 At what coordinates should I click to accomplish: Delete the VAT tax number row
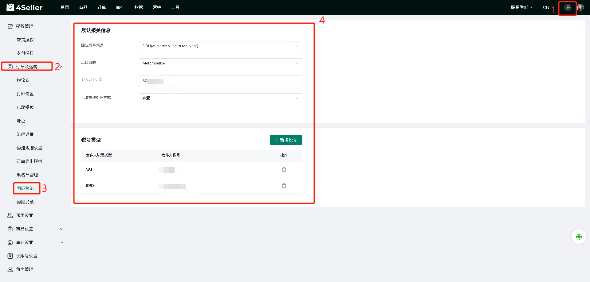click(284, 169)
